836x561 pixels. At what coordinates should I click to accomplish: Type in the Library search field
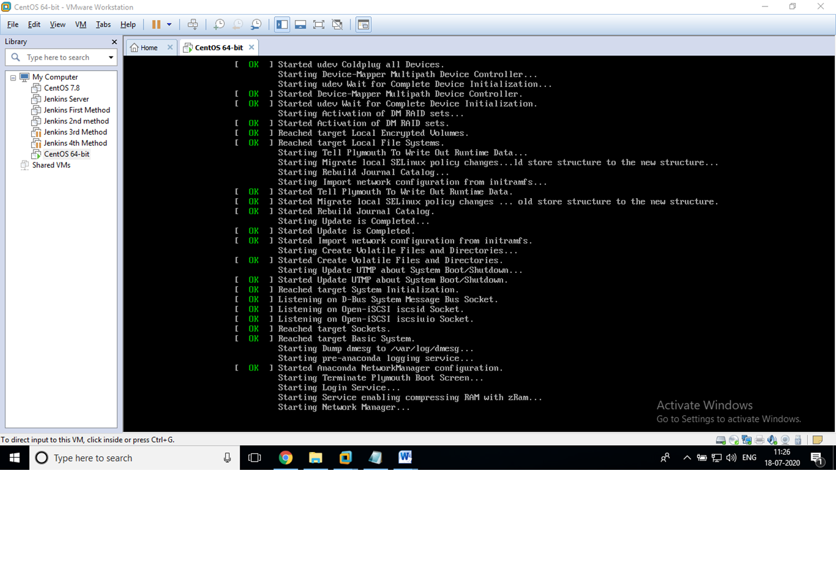(59, 57)
